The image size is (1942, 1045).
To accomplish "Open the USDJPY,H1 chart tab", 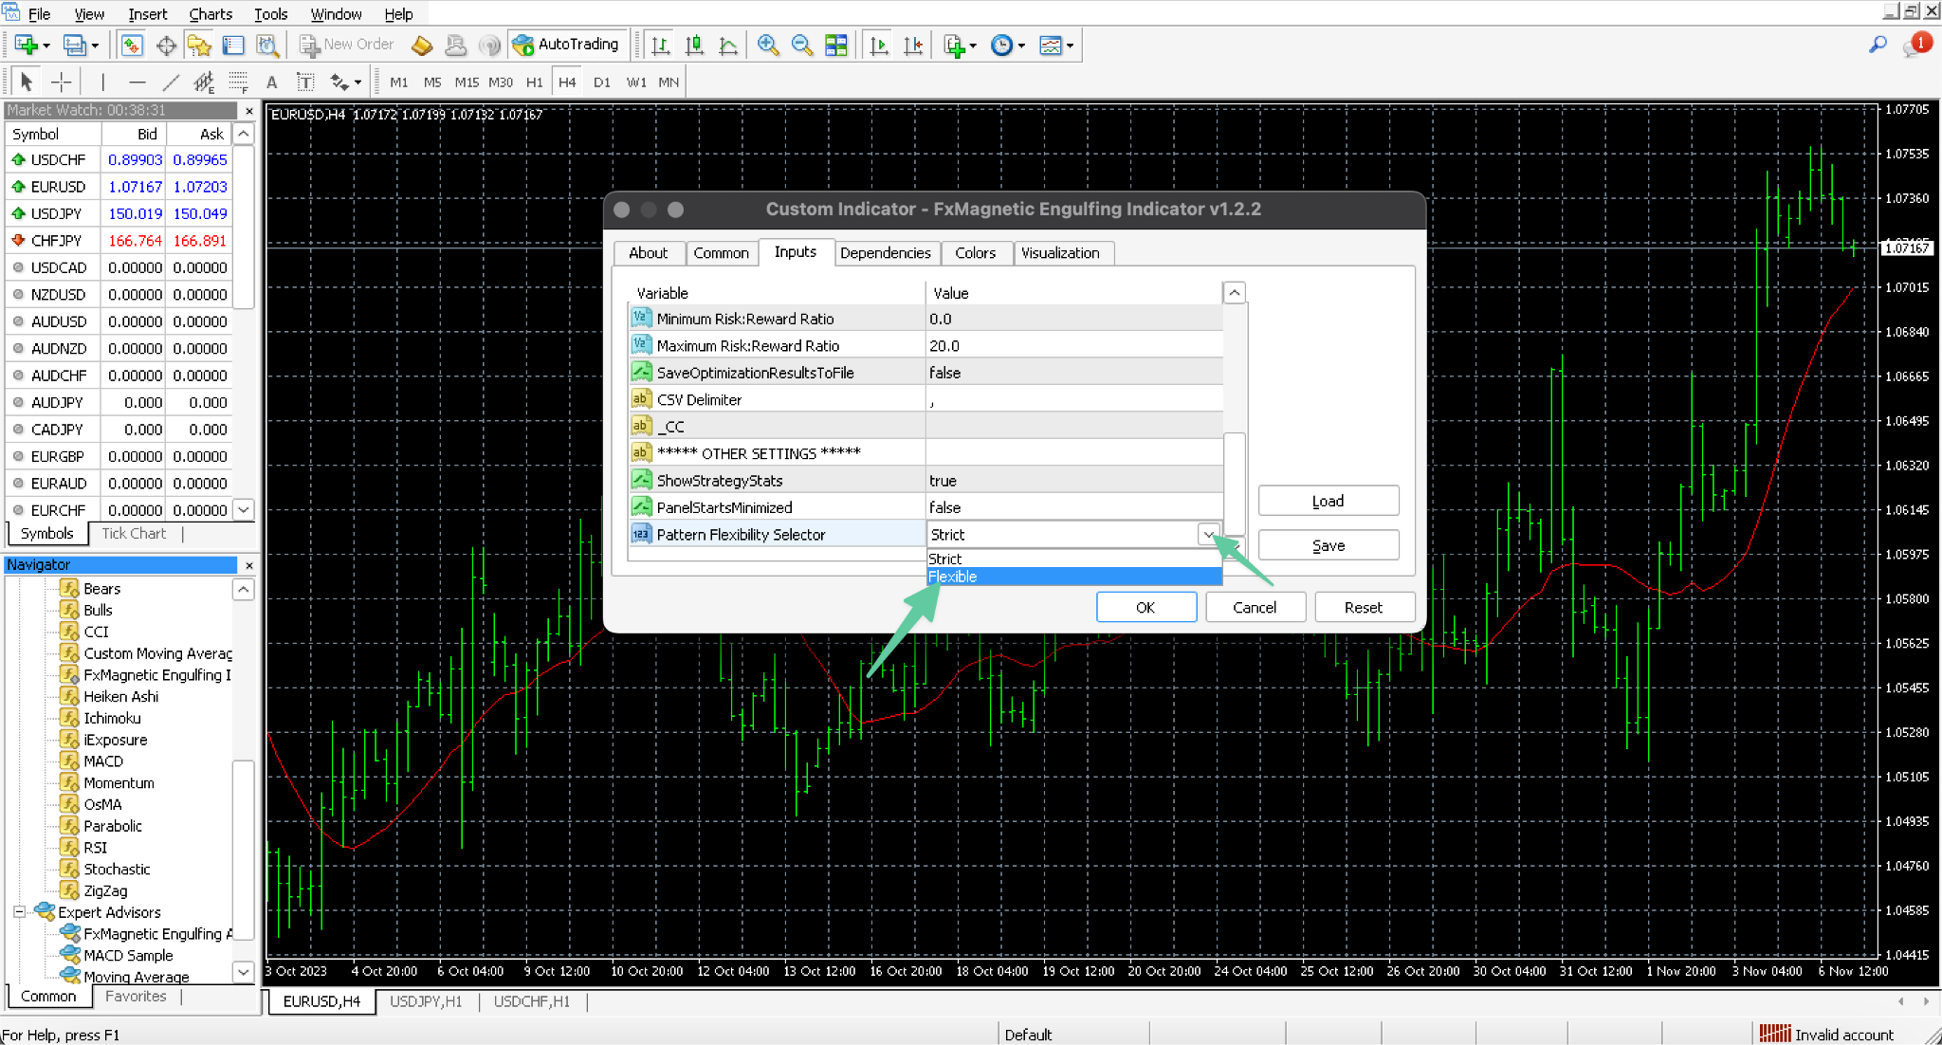I will (x=426, y=1001).
